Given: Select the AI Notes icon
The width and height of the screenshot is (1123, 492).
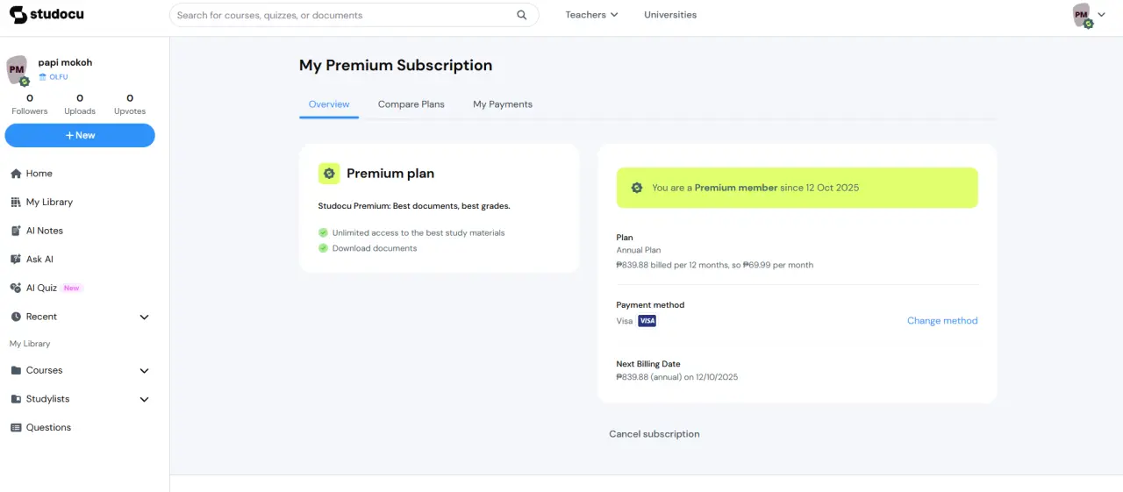Looking at the screenshot, I should [x=16, y=231].
